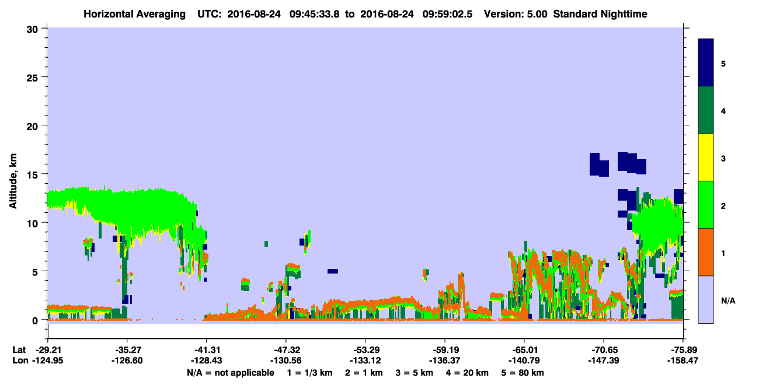Image resolution: width=759 pixels, height=389 pixels.
Task: Click longitude value -133.12
Action: click(365, 361)
